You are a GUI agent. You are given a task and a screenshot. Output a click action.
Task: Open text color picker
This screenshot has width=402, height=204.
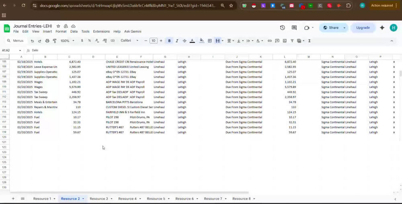[192, 41]
